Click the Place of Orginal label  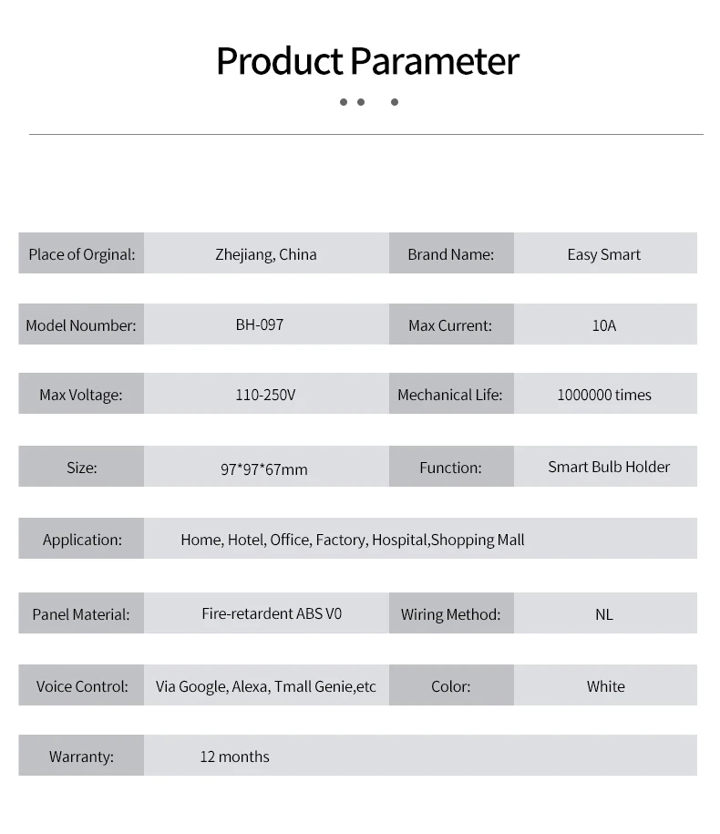[x=81, y=254]
